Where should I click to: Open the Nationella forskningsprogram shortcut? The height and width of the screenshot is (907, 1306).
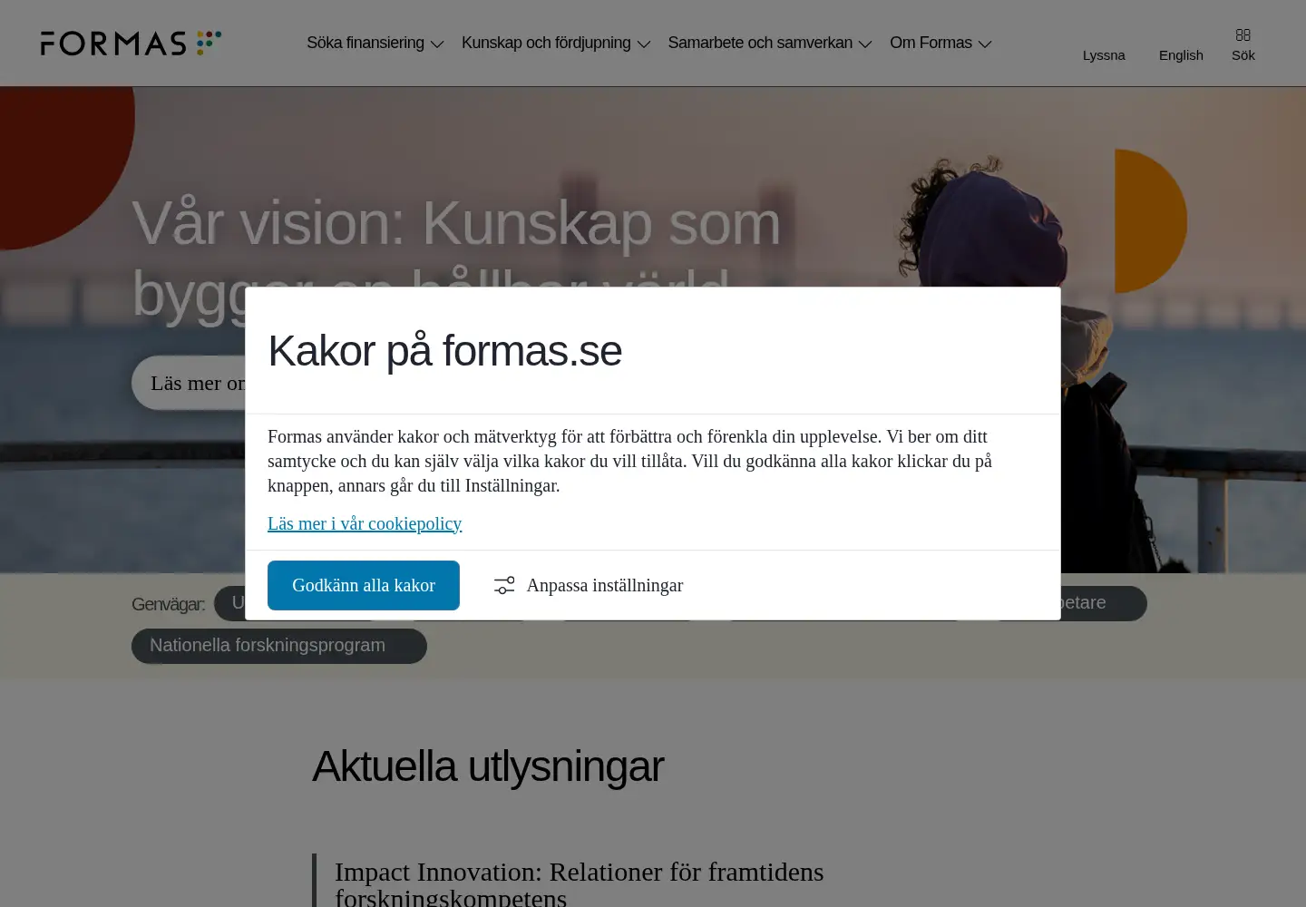pyautogui.click(x=279, y=646)
